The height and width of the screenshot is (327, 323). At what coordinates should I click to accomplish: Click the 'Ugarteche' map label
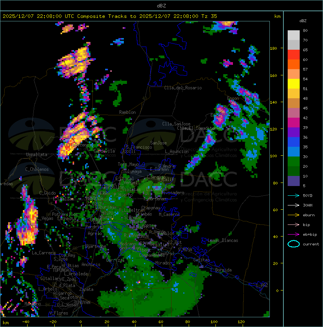point(96,247)
